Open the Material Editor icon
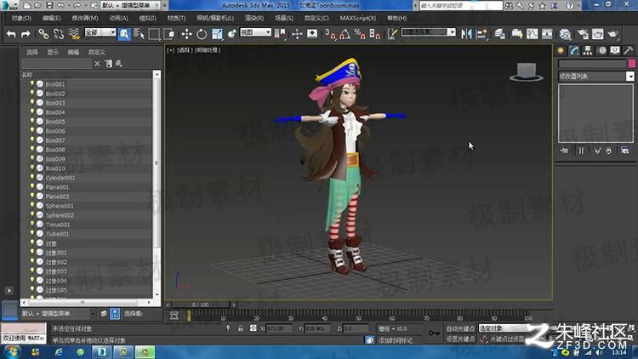The height and width of the screenshot is (359, 638). (565, 34)
